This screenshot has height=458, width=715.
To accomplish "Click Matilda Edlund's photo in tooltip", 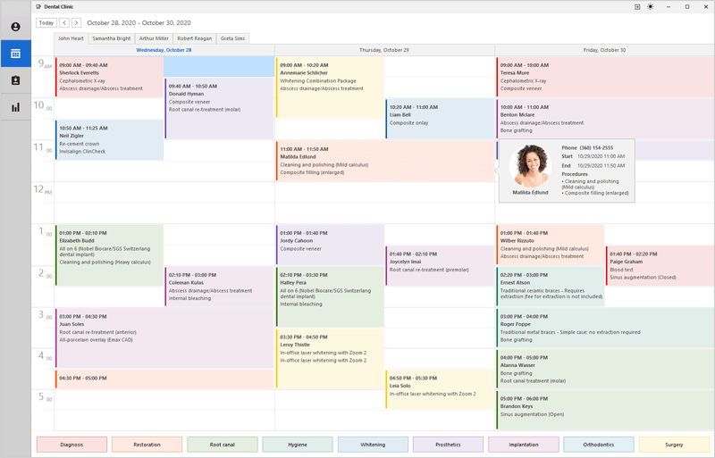I will [x=530, y=165].
